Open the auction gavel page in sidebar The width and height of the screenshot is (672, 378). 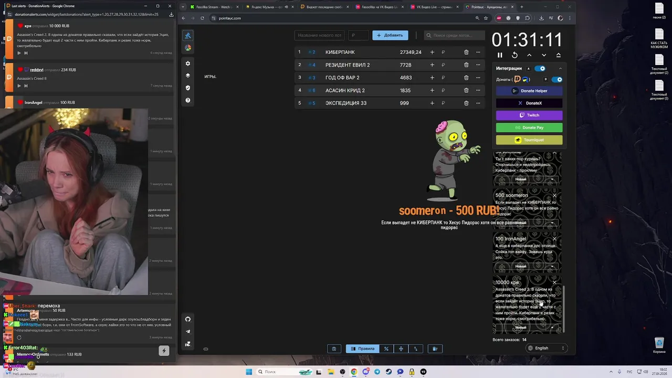(x=188, y=36)
